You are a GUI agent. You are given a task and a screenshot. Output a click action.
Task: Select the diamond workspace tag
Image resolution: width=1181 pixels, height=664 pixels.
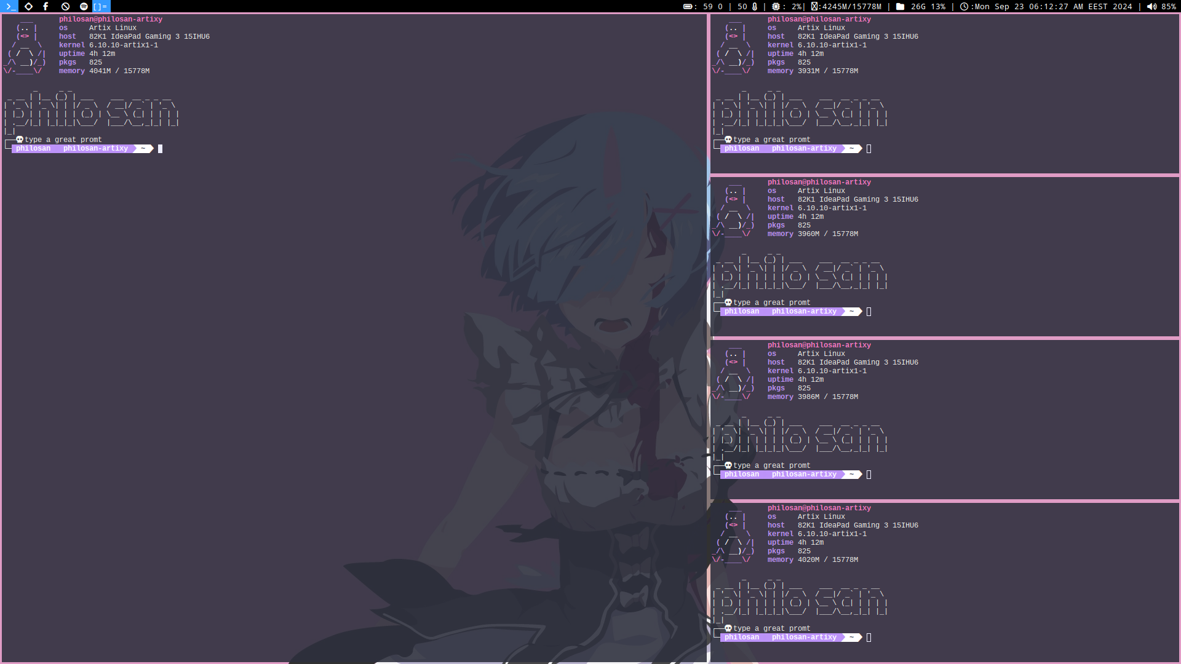28,6
